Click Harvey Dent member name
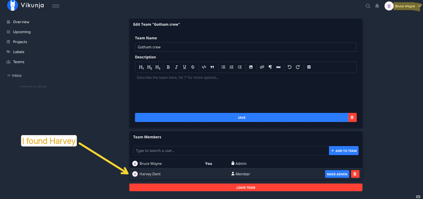The height and width of the screenshot is (199, 423). pyautogui.click(x=150, y=174)
